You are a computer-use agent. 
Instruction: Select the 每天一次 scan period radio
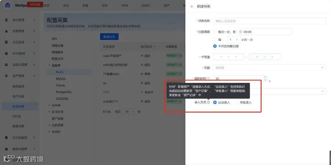(215, 32)
